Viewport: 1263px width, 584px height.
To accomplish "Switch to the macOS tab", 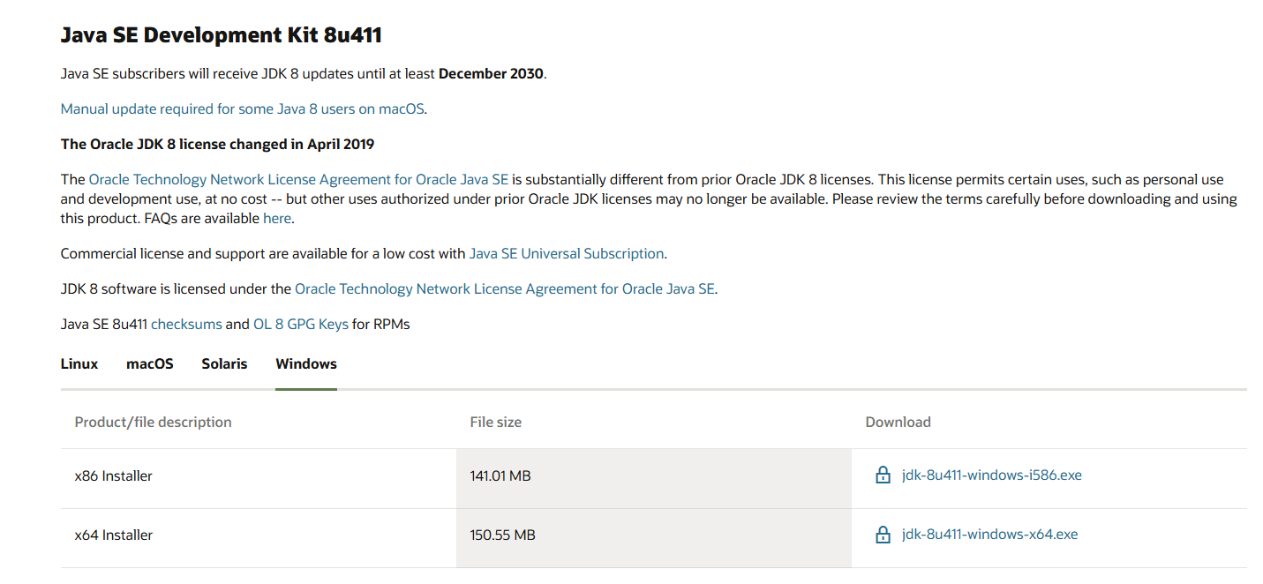I will coord(149,363).
